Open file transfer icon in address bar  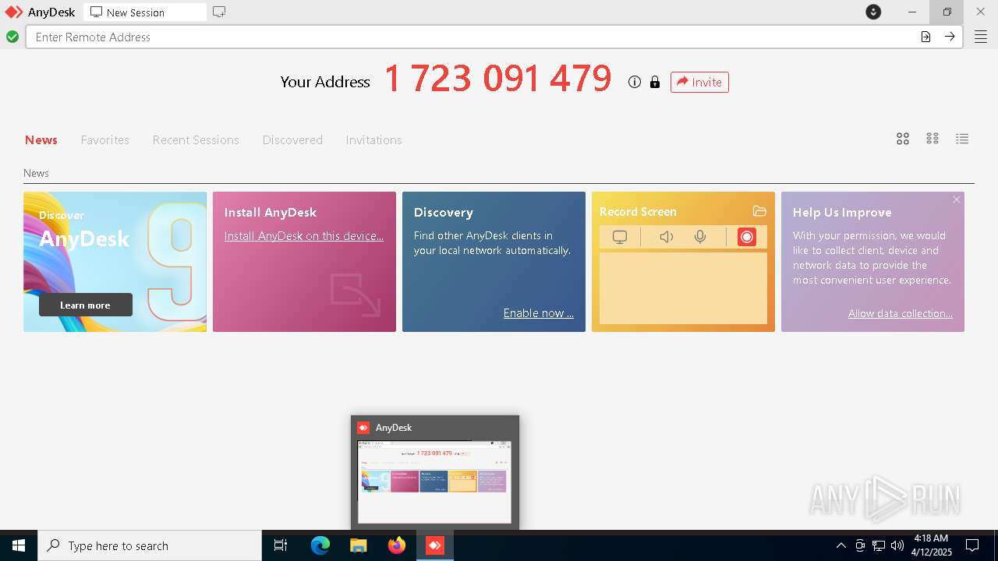925,37
